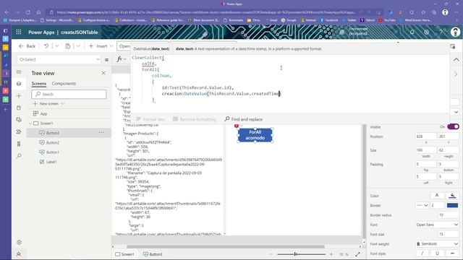Open the header settings gear icon
Viewport: 463px width, 260px height.
pos(427,32)
